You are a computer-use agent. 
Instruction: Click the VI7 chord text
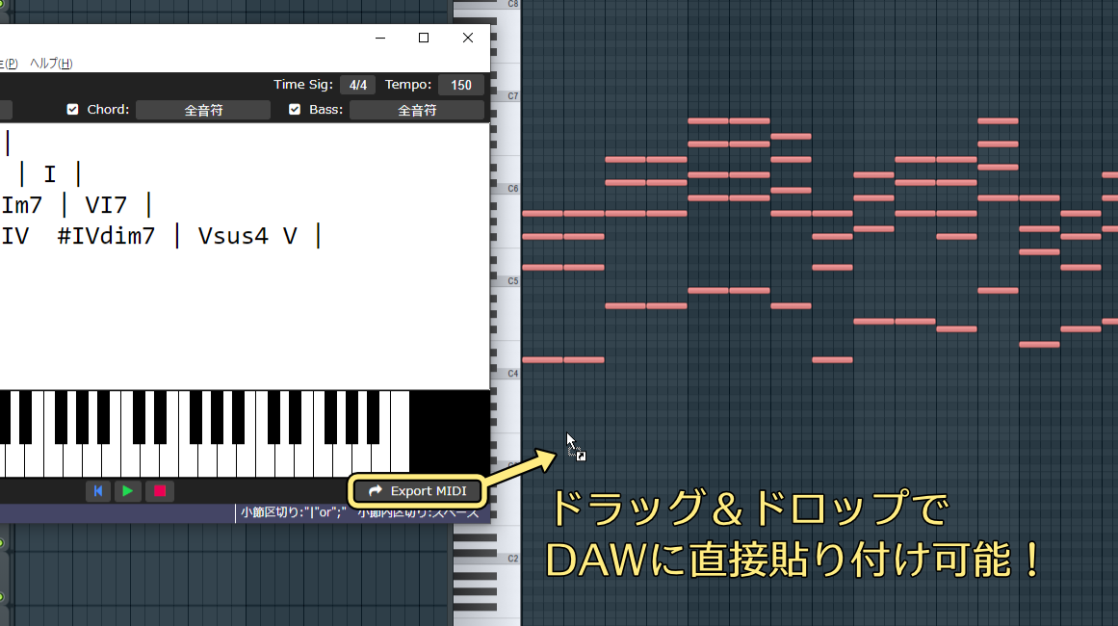coord(106,205)
